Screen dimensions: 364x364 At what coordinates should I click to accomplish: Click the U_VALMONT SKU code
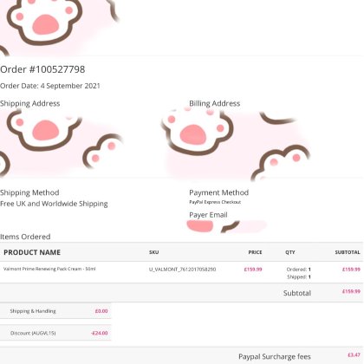tap(182, 270)
